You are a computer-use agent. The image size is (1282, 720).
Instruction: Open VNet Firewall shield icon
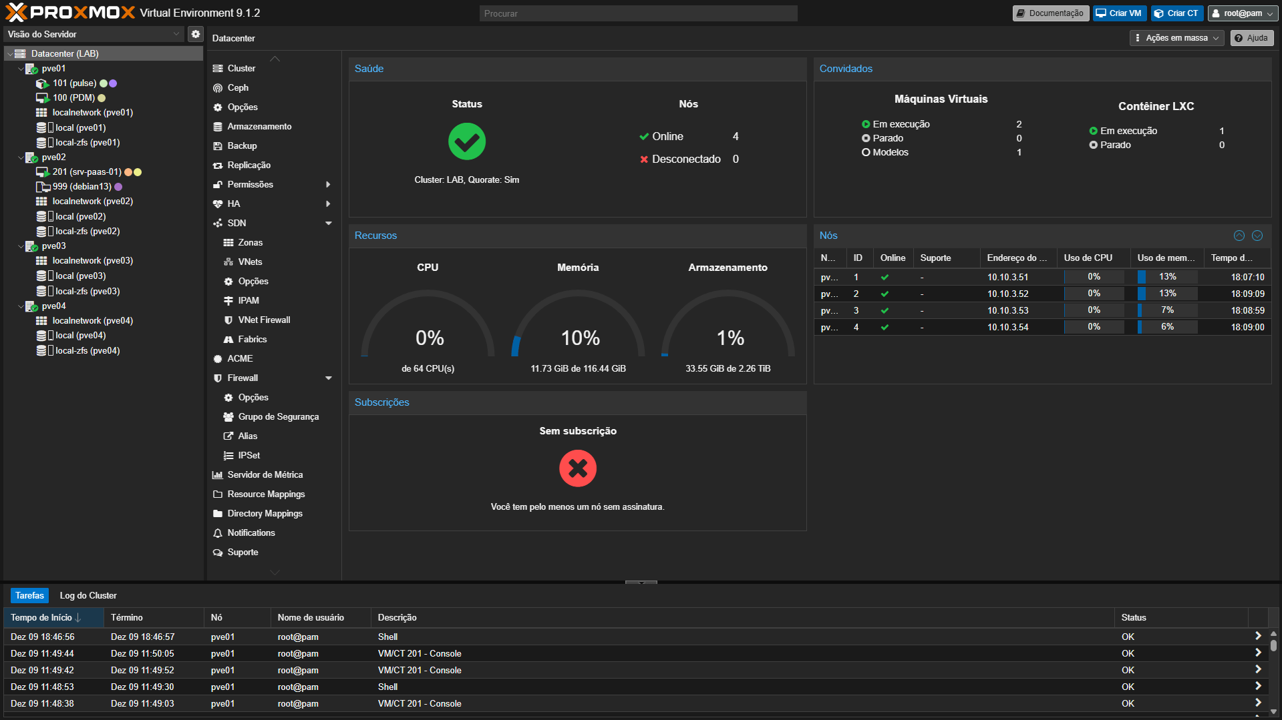tap(228, 320)
